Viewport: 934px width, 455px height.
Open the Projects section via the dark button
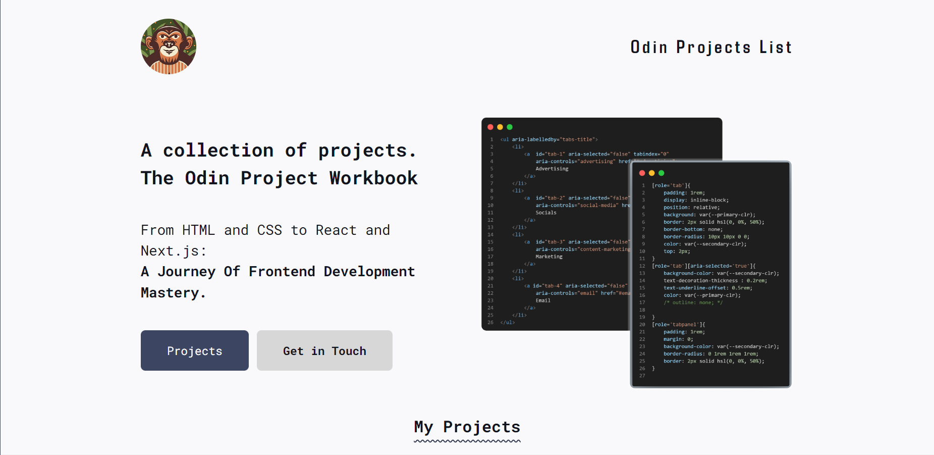pos(194,350)
